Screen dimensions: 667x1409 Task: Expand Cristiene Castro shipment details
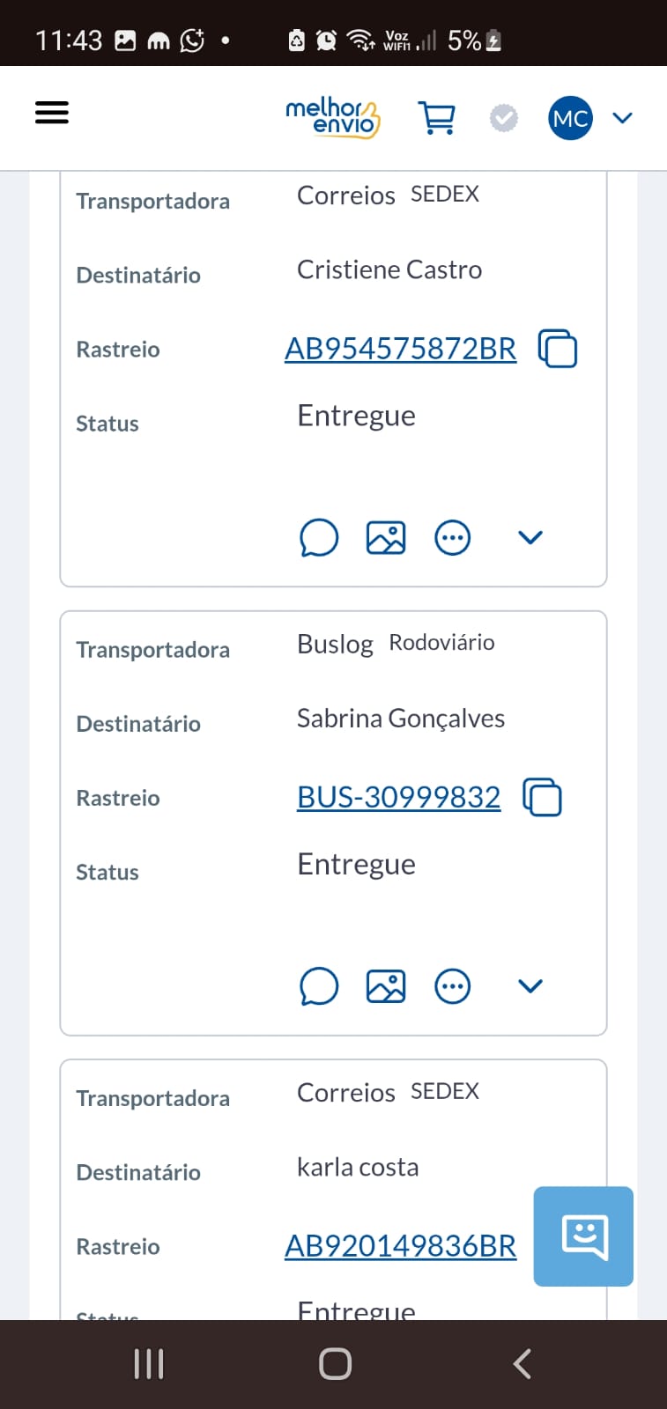(x=530, y=537)
